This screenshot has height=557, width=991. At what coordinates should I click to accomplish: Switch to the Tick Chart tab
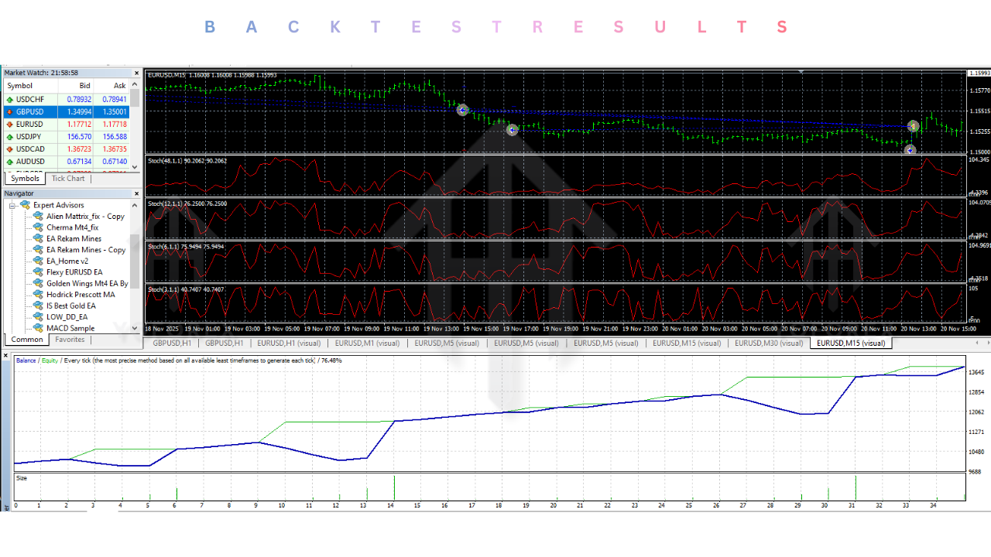(x=68, y=178)
